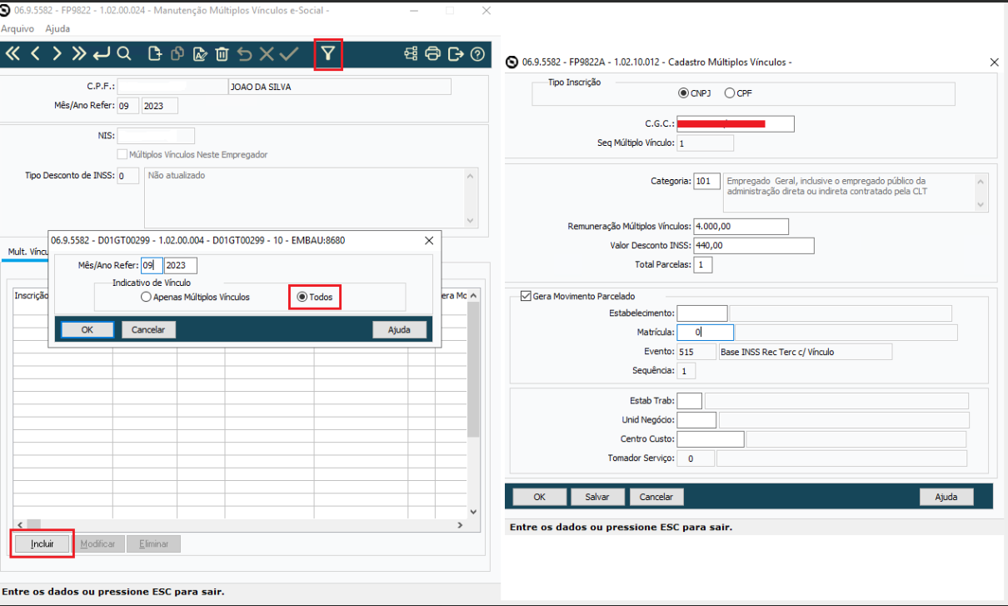Image resolution: width=1008 pixels, height=606 pixels.
Task: Click OK in the filter dialog
Action: point(87,329)
